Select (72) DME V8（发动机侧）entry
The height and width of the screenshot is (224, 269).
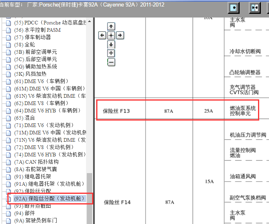44,147
